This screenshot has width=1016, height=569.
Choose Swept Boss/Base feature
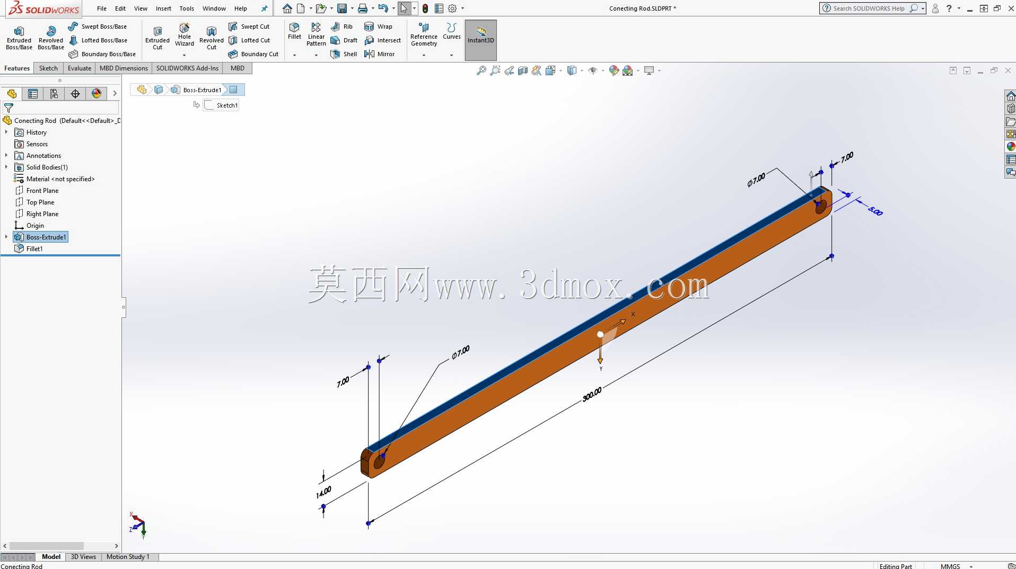click(98, 26)
